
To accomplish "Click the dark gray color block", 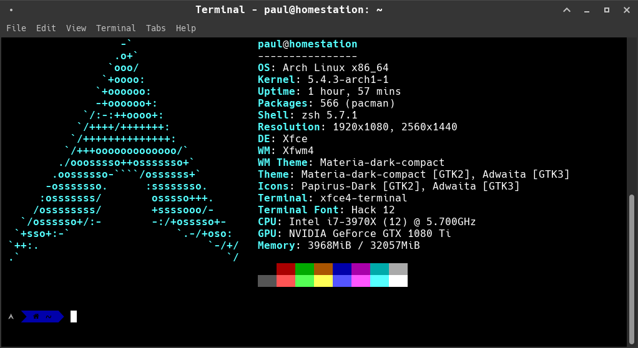I will click(x=267, y=281).
